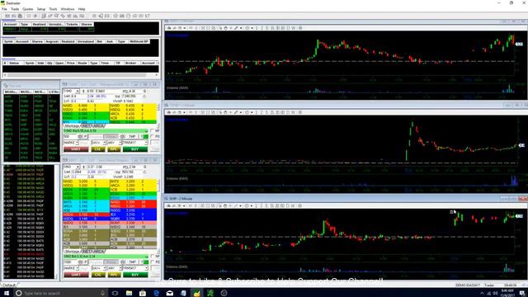Click the Withhold BP column header
The height and width of the screenshot is (297, 528).
[x=139, y=41]
